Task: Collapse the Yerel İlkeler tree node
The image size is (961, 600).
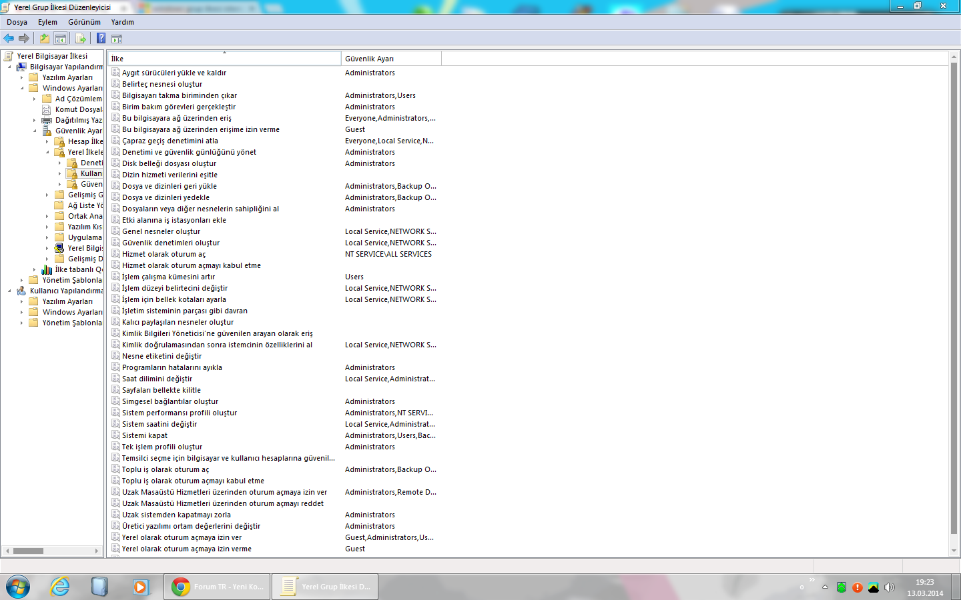Action: pyautogui.click(x=47, y=152)
